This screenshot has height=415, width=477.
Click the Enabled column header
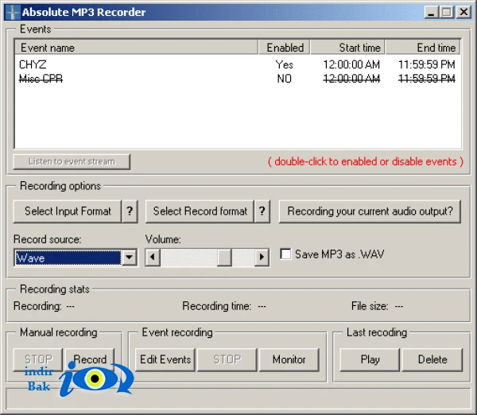point(285,48)
